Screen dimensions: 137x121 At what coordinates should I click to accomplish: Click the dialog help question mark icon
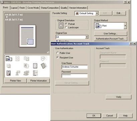point(131,44)
